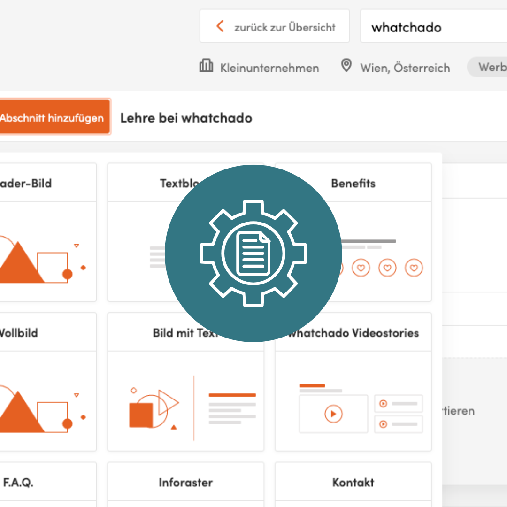Screen dimensions: 507x507
Task: Select the Bild mit Text tile
Action: click(x=185, y=333)
